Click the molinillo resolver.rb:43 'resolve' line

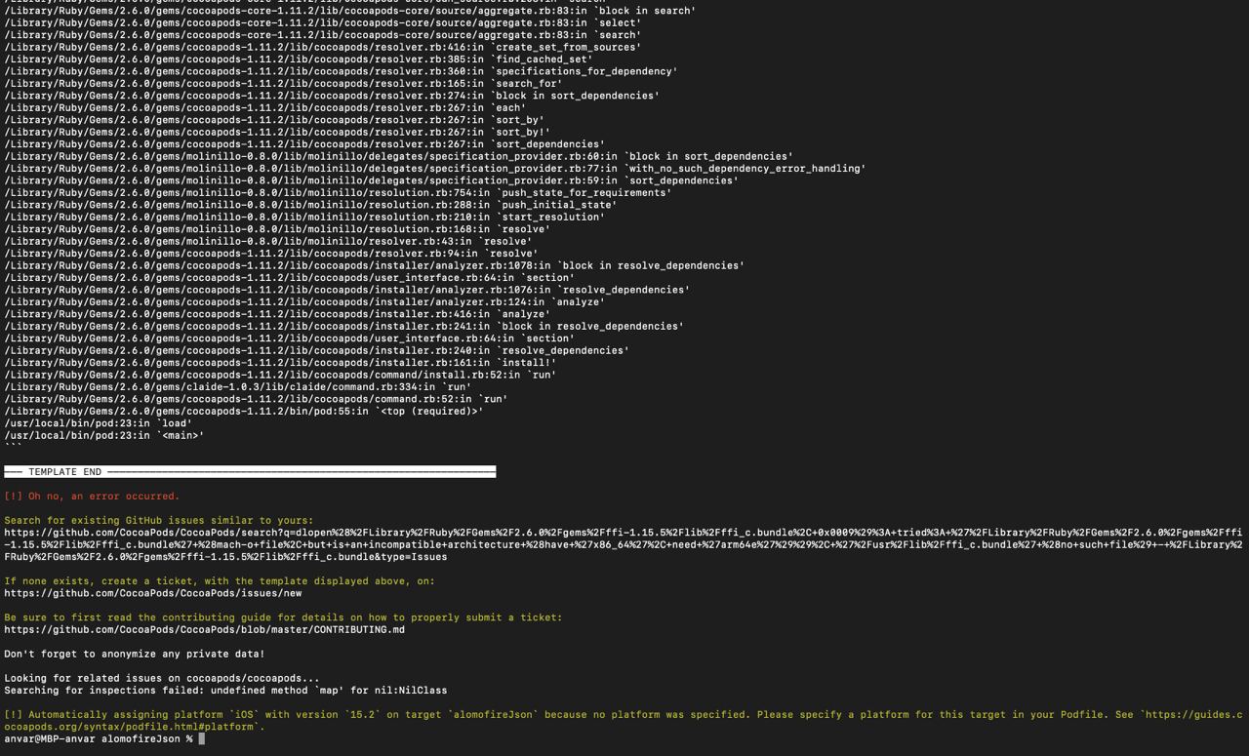(268, 241)
